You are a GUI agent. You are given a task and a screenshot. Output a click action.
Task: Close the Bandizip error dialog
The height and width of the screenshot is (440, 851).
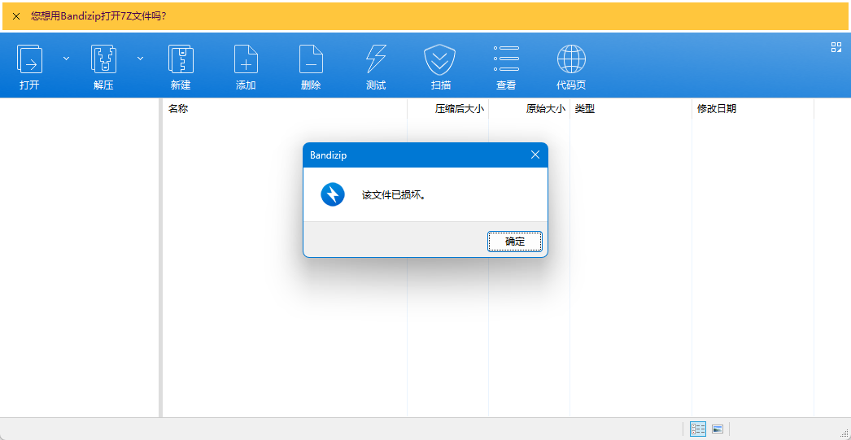pyautogui.click(x=535, y=155)
